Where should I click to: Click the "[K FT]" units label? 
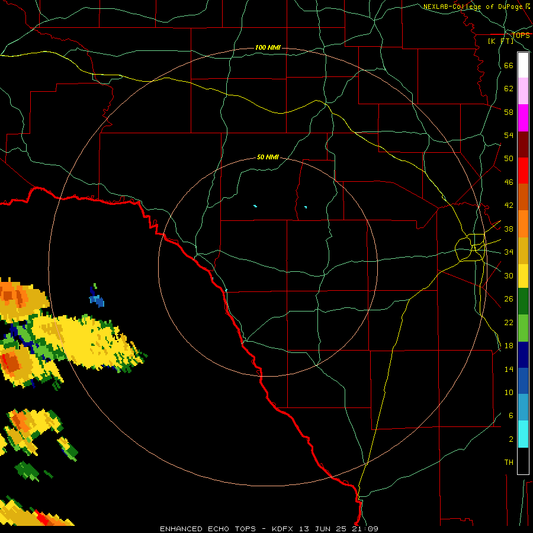point(500,41)
